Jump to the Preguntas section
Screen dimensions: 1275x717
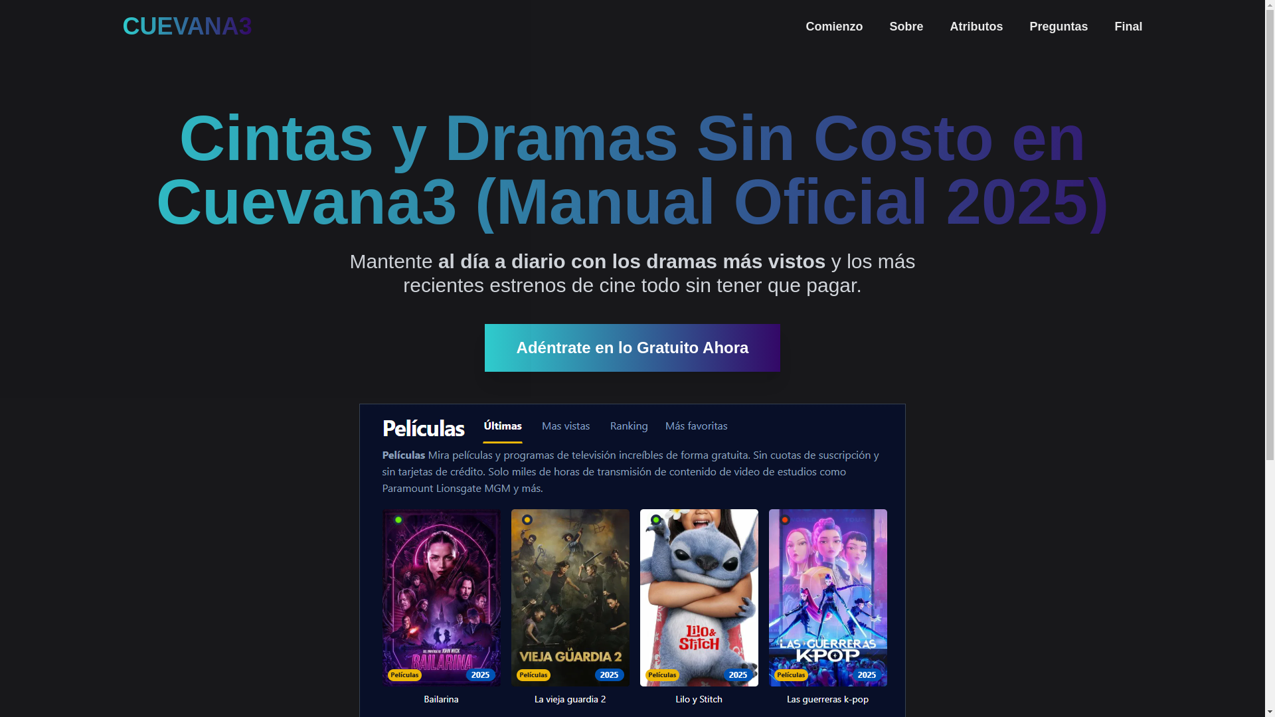click(x=1059, y=27)
